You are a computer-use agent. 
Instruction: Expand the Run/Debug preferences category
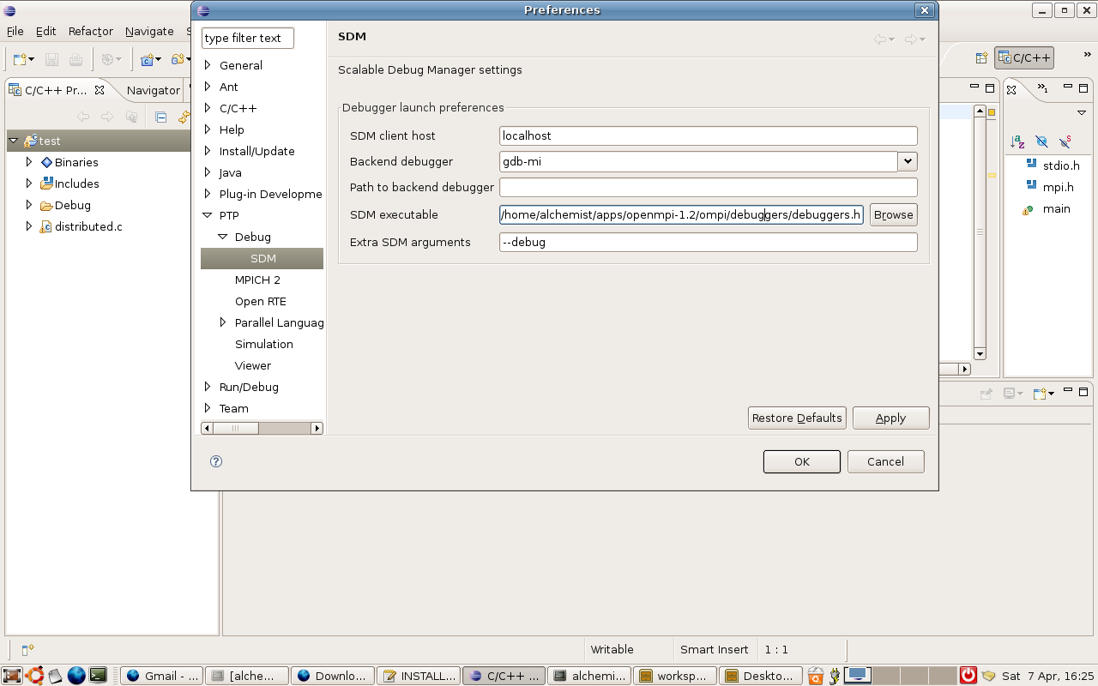tap(207, 387)
